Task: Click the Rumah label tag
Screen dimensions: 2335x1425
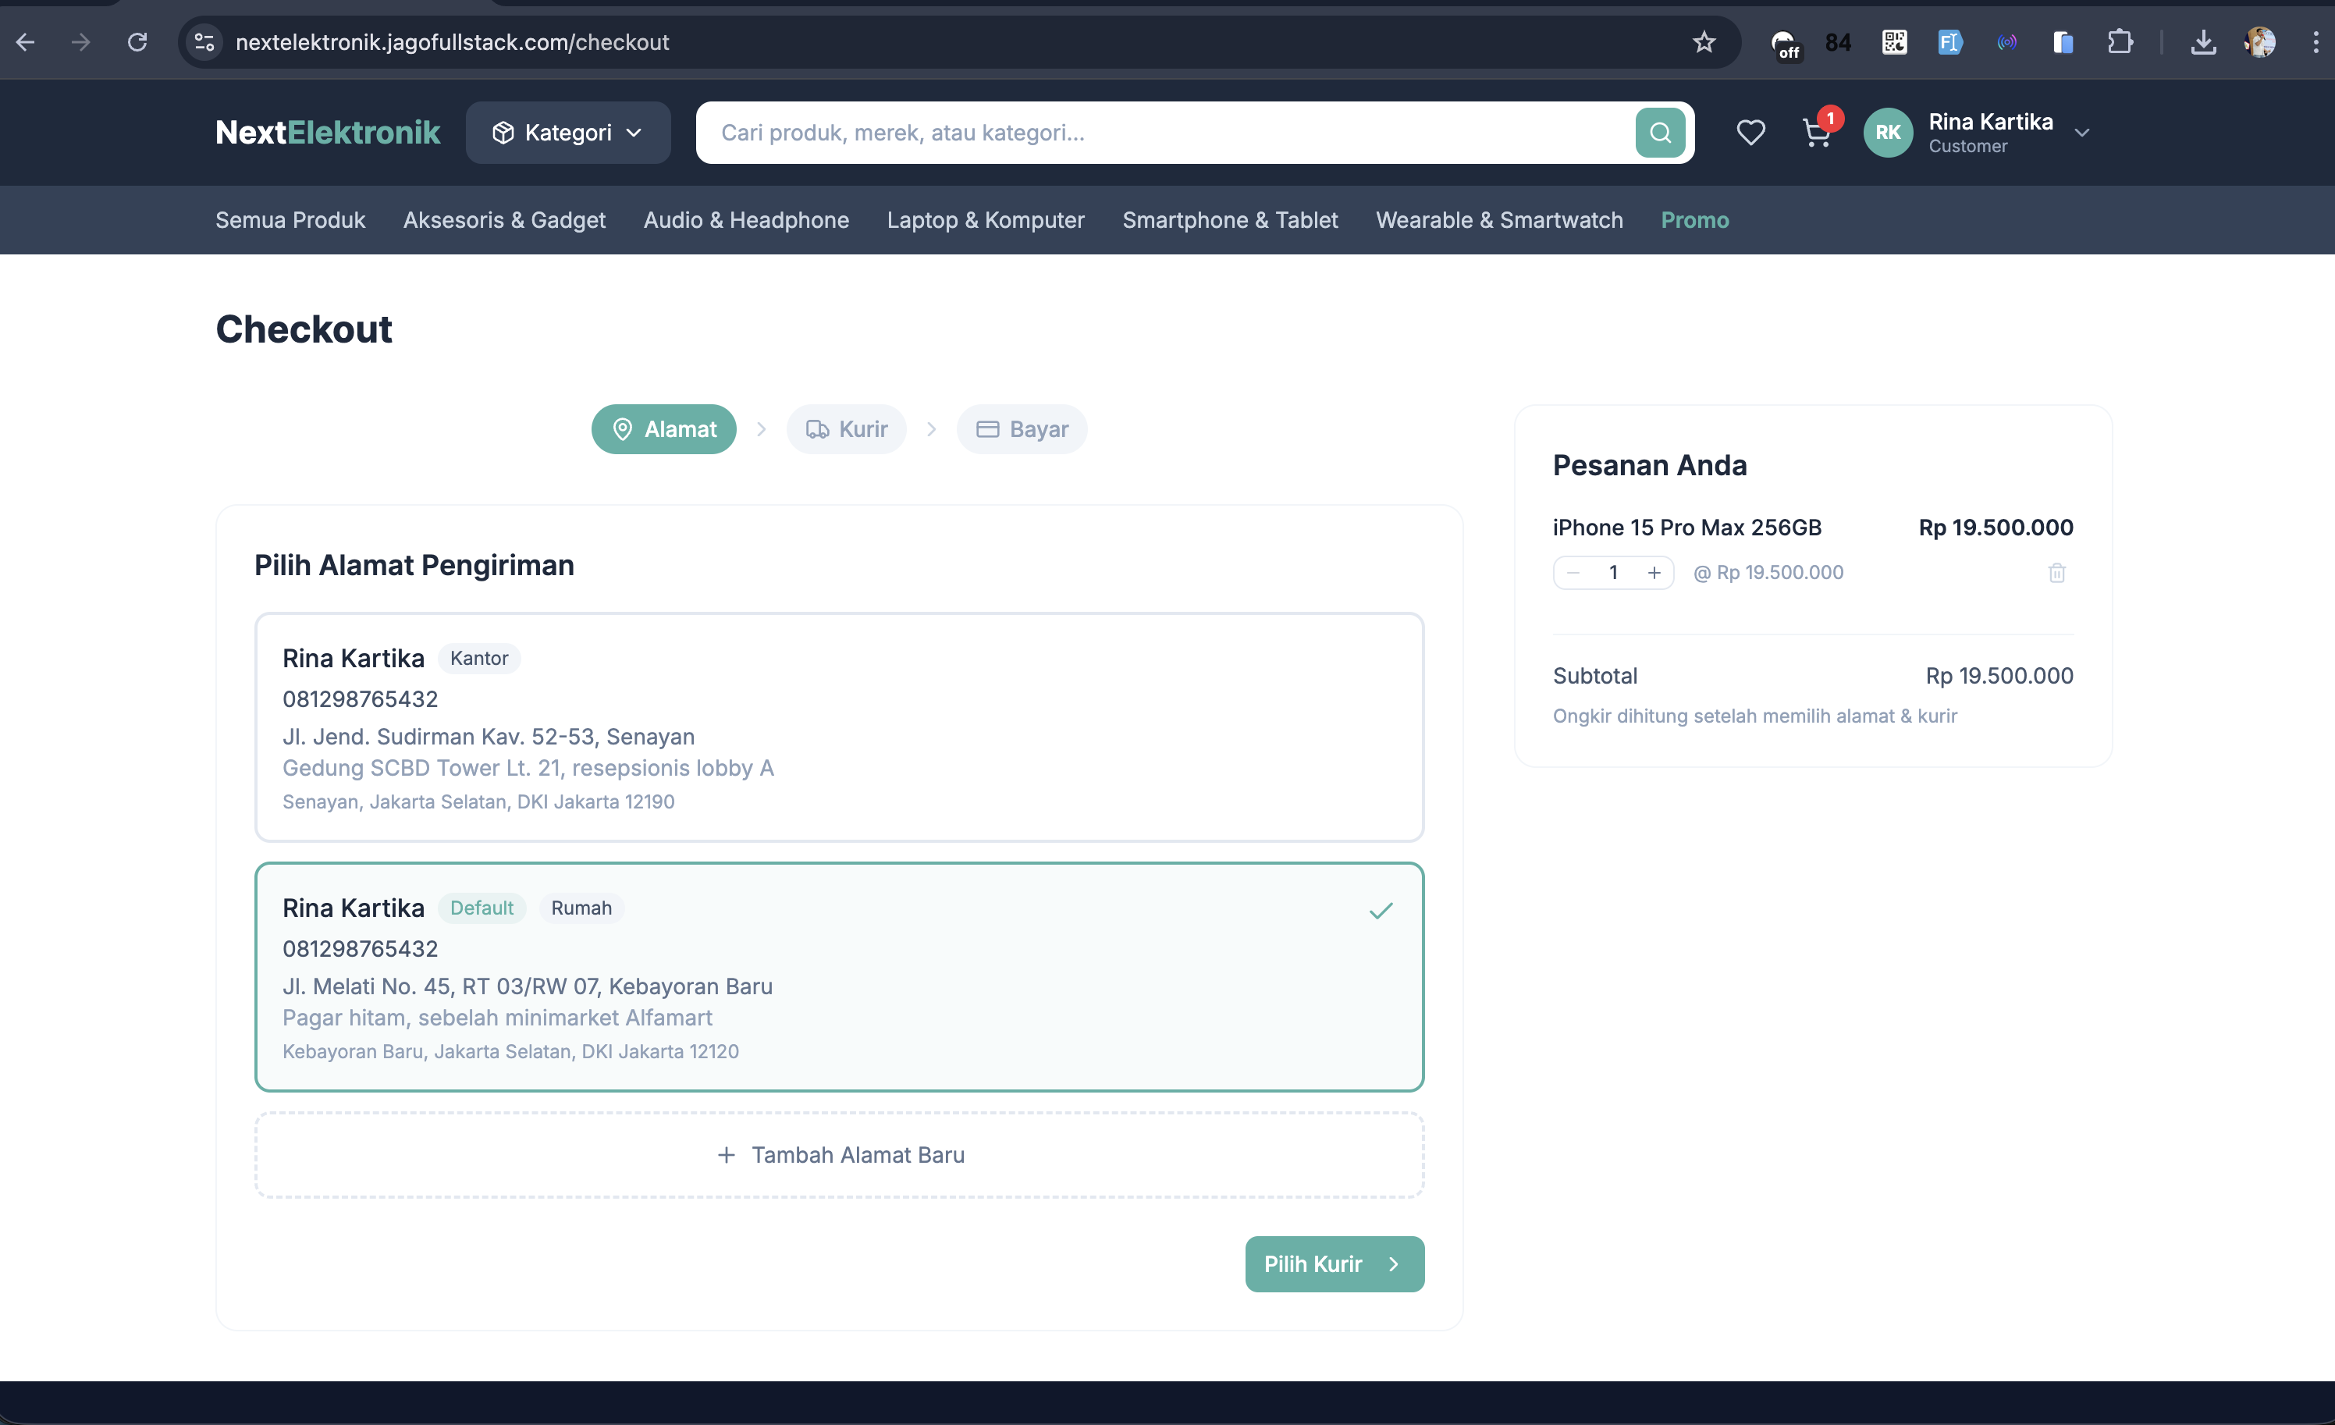Action: [x=581, y=908]
